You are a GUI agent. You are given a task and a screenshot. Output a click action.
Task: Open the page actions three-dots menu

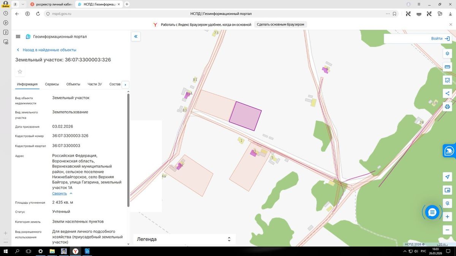coord(388,14)
